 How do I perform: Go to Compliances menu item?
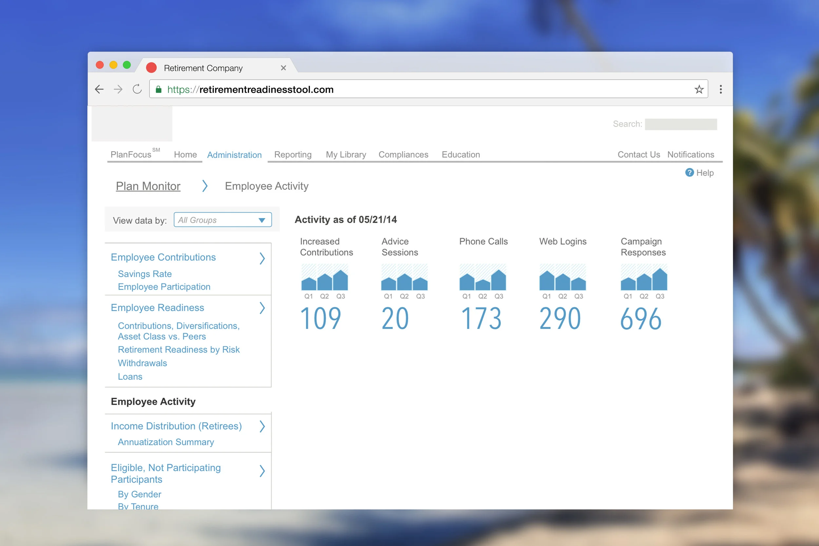403,155
